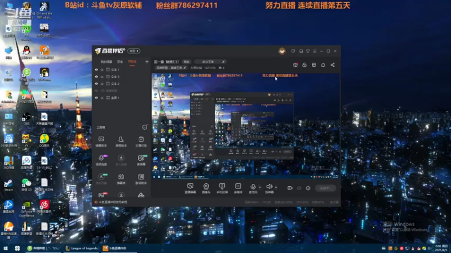Click the padlock icon above preview
Image resolution: width=451 pixels, height=253 pixels.
click(x=304, y=65)
